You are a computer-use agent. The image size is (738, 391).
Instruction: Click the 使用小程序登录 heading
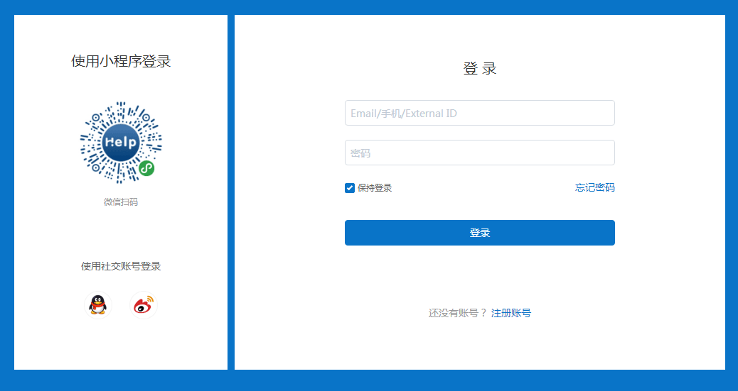click(121, 61)
